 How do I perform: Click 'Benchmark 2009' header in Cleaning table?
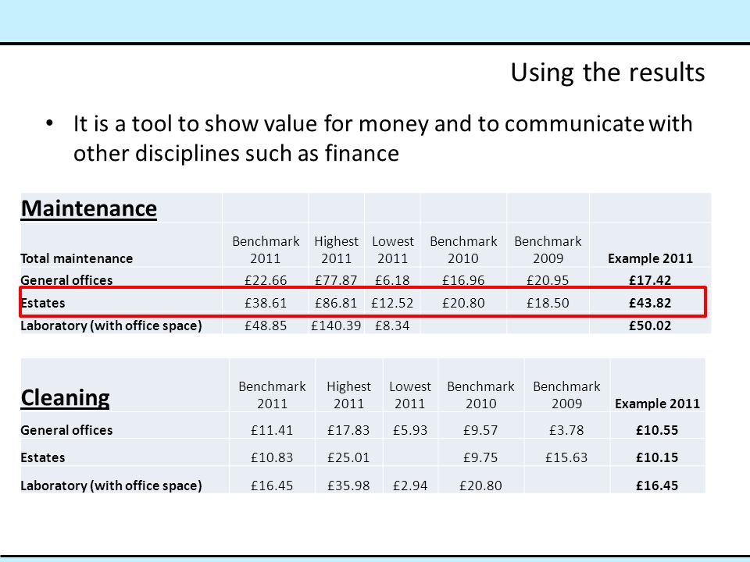coord(566,395)
